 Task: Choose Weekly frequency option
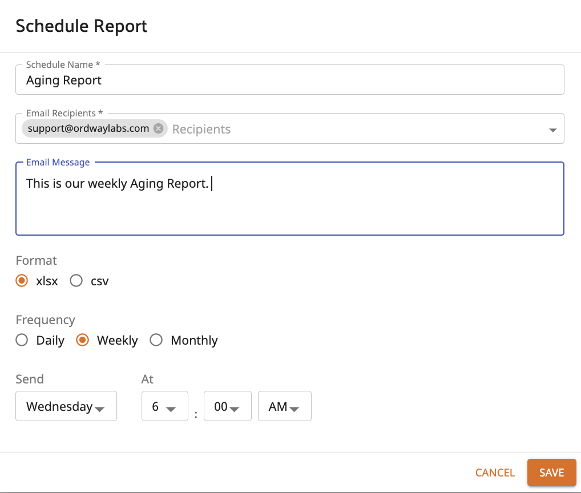pyautogui.click(x=82, y=340)
